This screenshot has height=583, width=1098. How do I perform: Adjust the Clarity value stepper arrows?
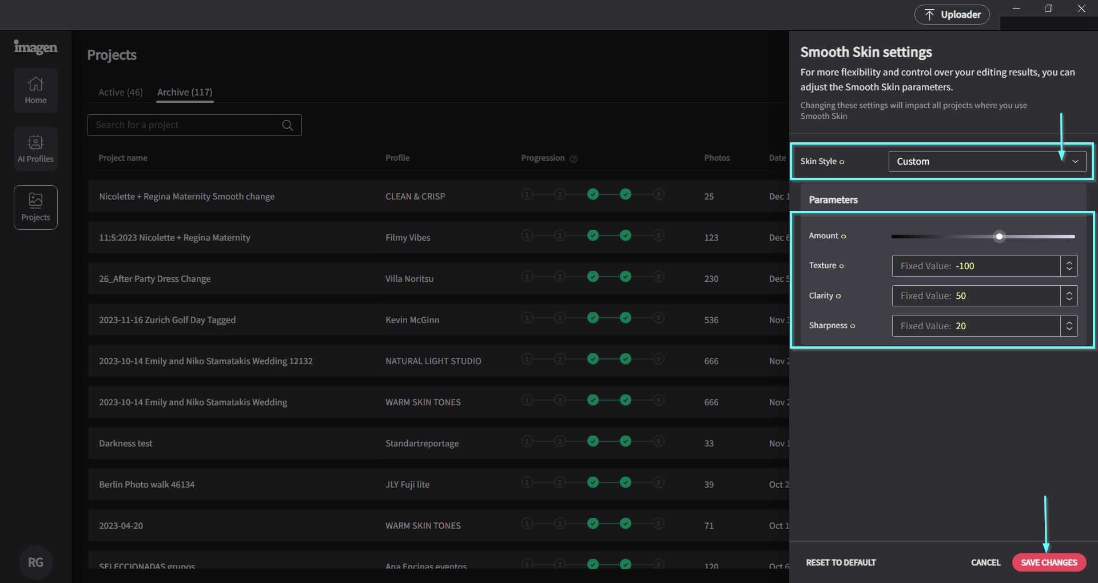[x=1069, y=296]
